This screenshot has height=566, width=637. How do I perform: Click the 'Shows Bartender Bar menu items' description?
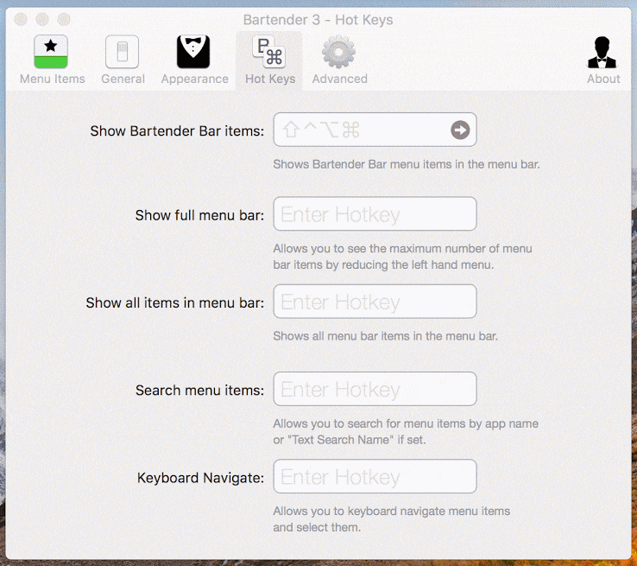[x=407, y=164]
